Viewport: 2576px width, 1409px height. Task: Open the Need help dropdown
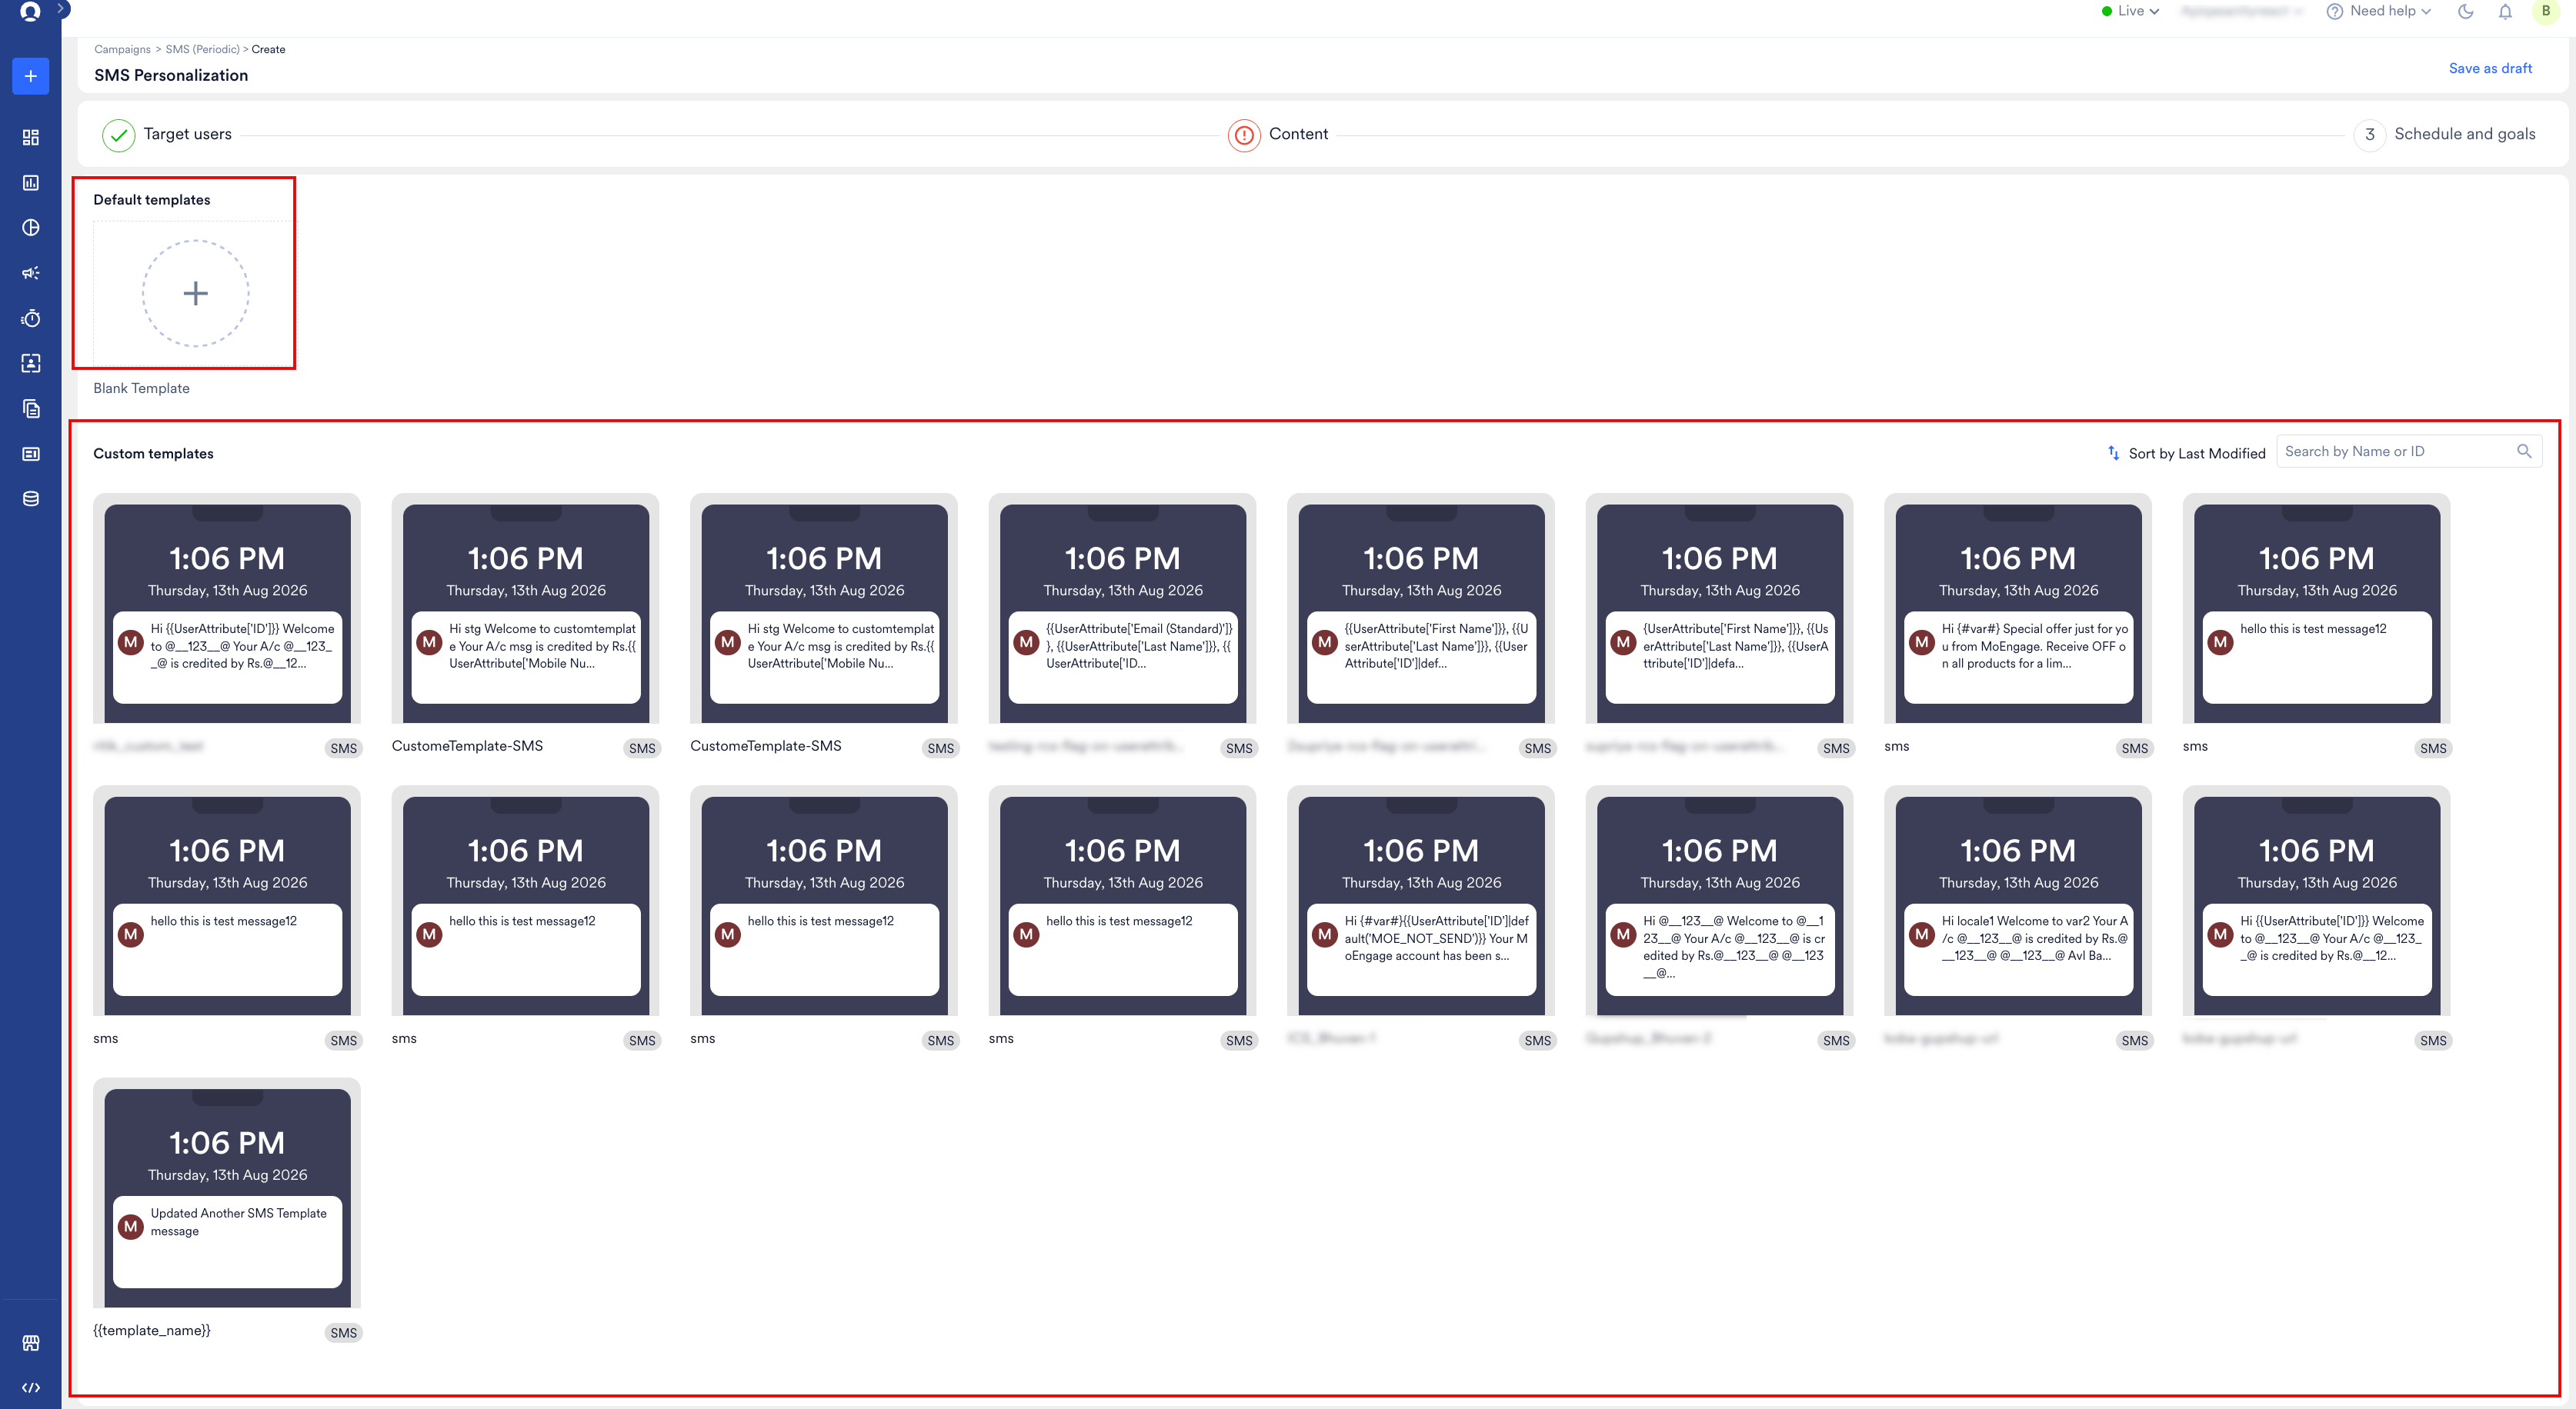[2379, 11]
